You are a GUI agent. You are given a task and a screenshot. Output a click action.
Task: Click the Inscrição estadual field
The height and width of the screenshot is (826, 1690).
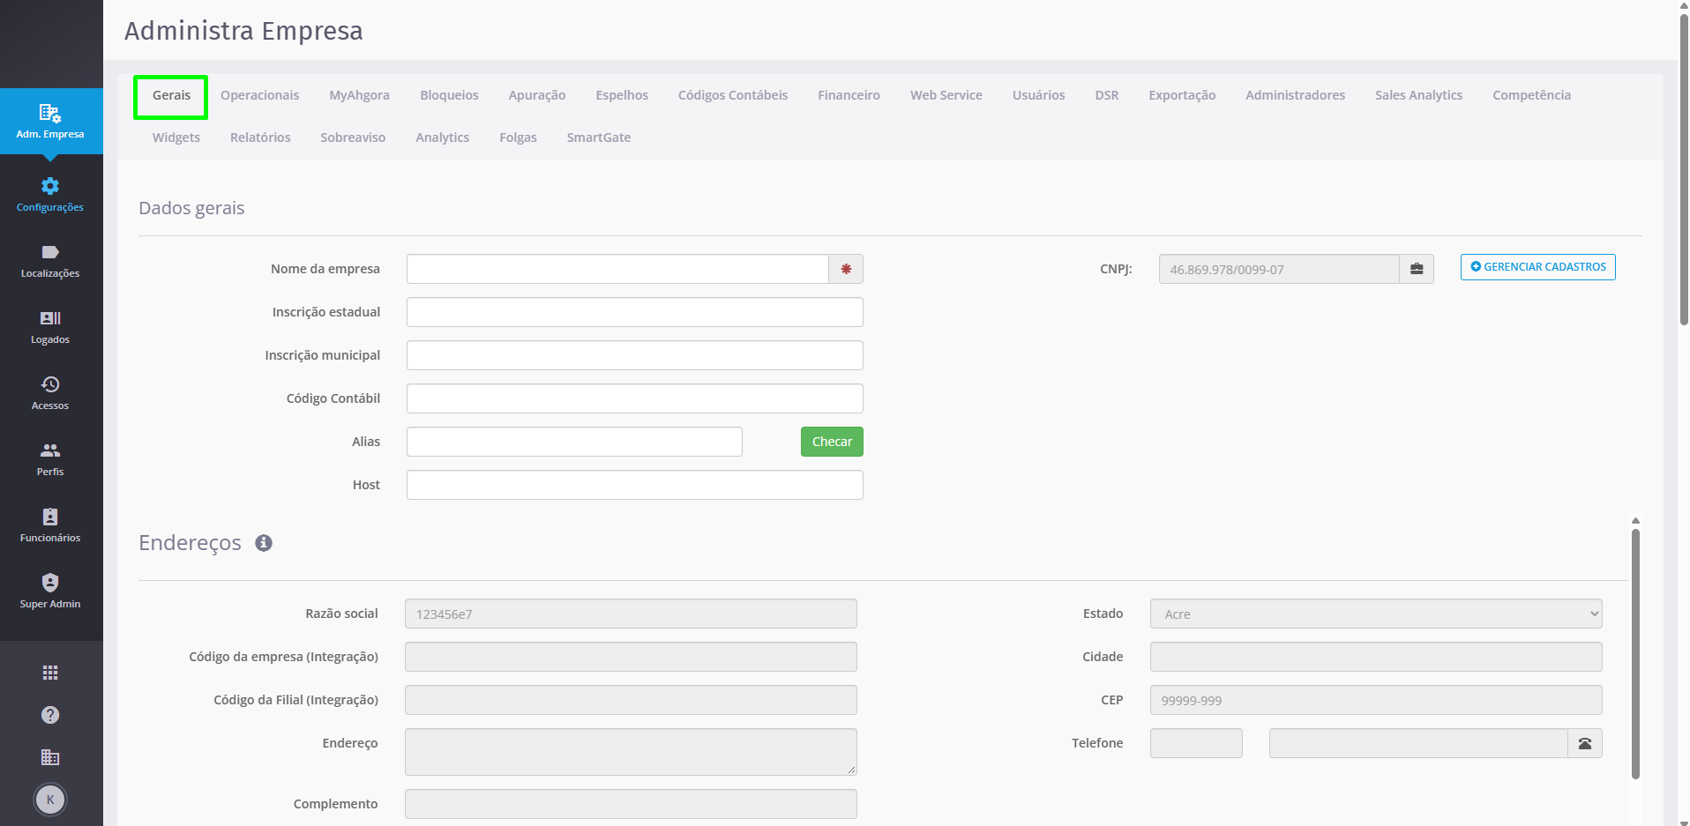(x=635, y=312)
